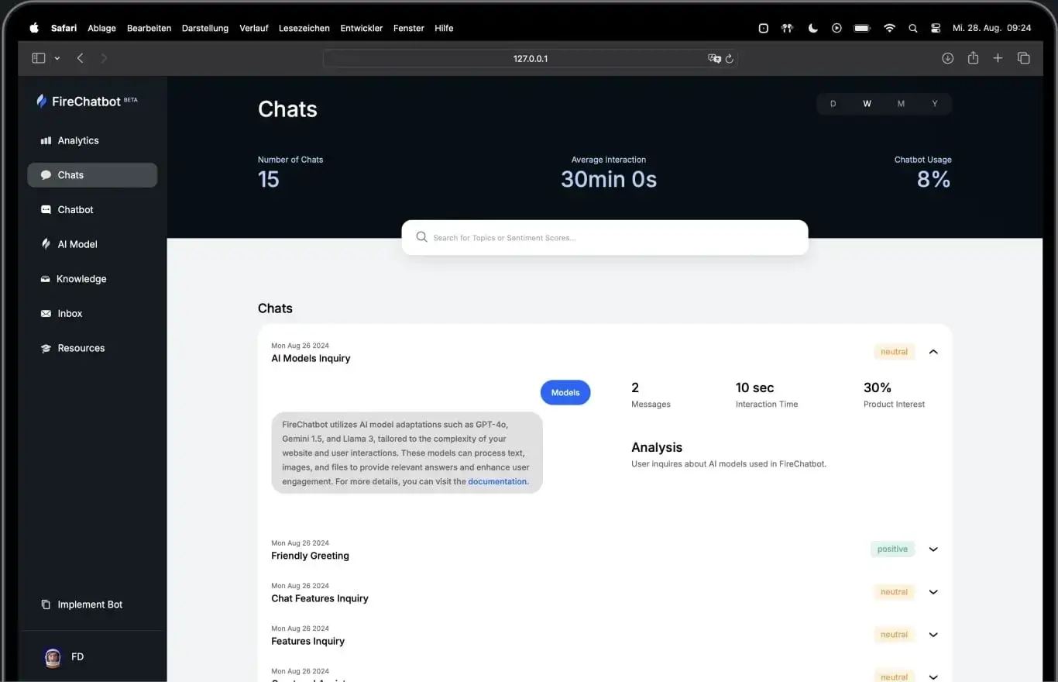Expand the Features Inquiry chat
Screen dimensions: 1058x682
coord(933,635)
